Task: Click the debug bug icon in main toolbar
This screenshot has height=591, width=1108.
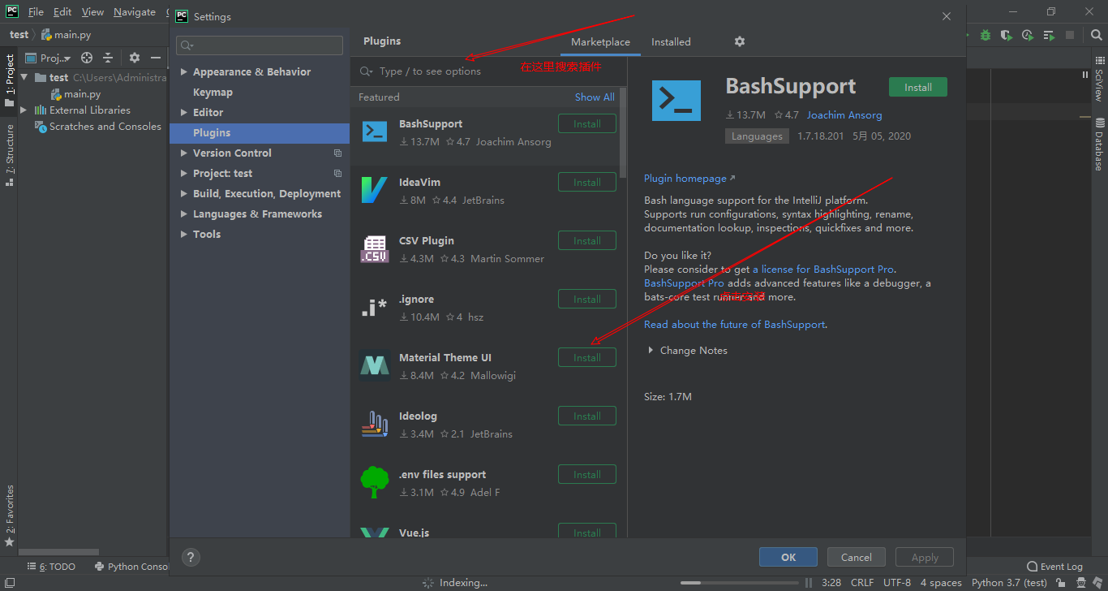Action: (986, 35)
